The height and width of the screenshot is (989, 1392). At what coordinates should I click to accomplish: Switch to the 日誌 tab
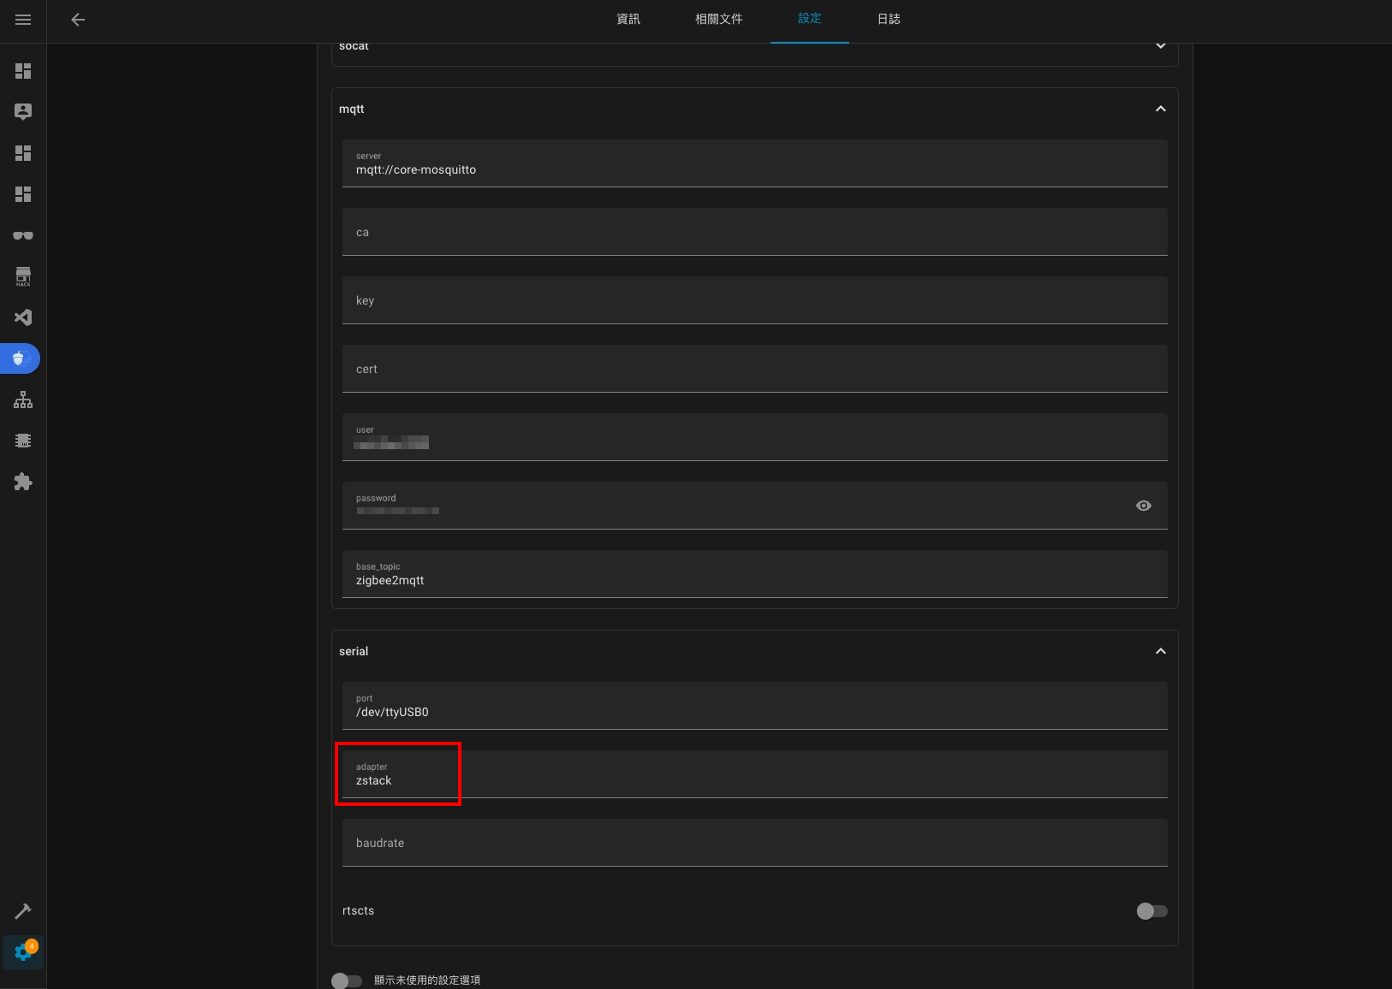coord(889,19)
